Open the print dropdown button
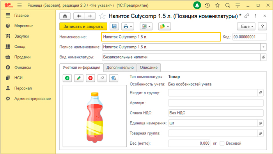273x154 pixels. 128,26
